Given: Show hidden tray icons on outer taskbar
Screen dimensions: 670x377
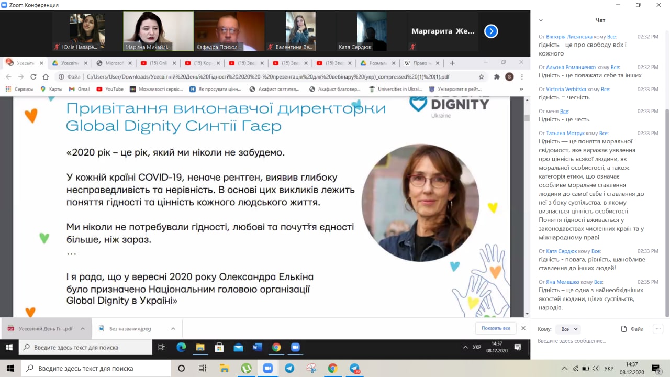Looking at the screenshot, I should pos(564,368).
